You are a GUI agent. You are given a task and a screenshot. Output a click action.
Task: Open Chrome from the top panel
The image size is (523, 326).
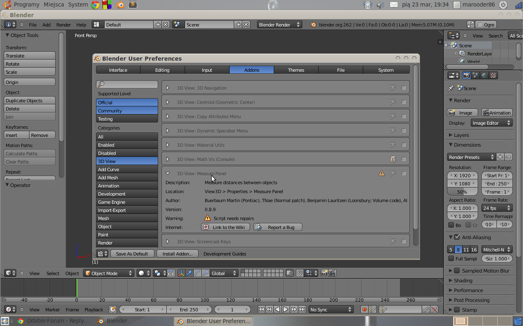[x=95, y=5]
